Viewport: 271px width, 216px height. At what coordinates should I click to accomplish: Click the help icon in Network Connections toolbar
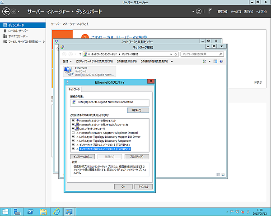coord(221,61)
